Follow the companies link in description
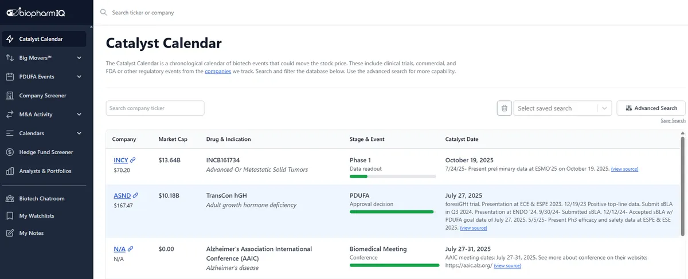 pos(218,72)
